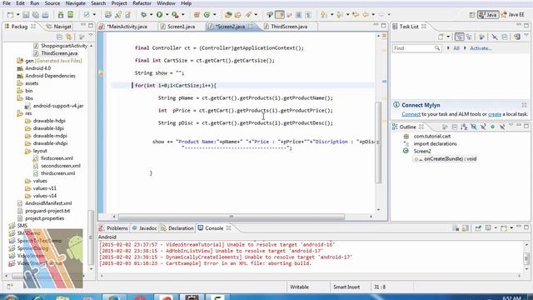Open dropdown arrow next to New icon
The image size is (533, 300).
pyautogui.click(x=18, y=15)
